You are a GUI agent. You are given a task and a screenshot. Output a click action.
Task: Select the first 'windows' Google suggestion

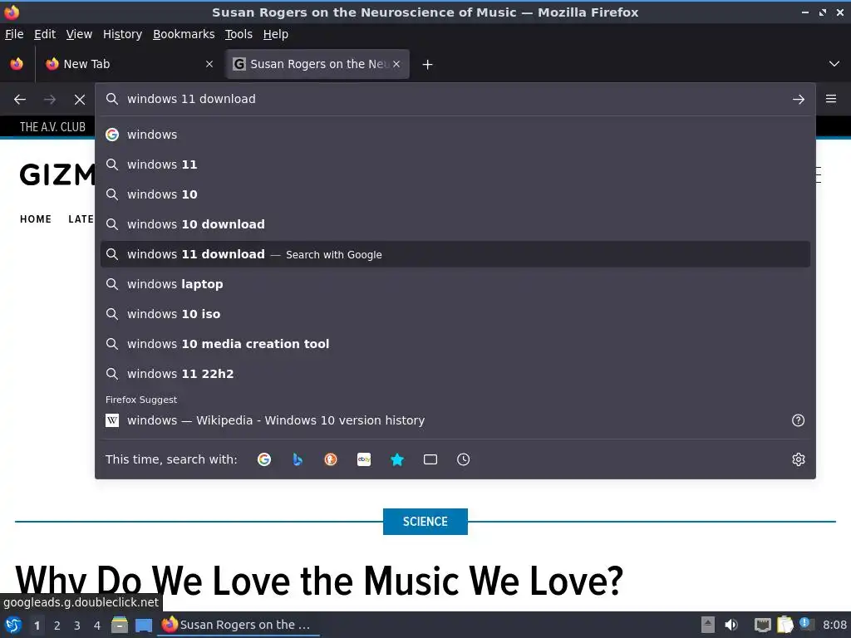pyautogui.click(x=455, y=135)
